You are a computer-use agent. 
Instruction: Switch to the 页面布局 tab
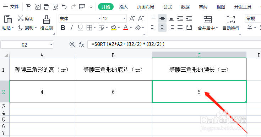tap(146, 7)
